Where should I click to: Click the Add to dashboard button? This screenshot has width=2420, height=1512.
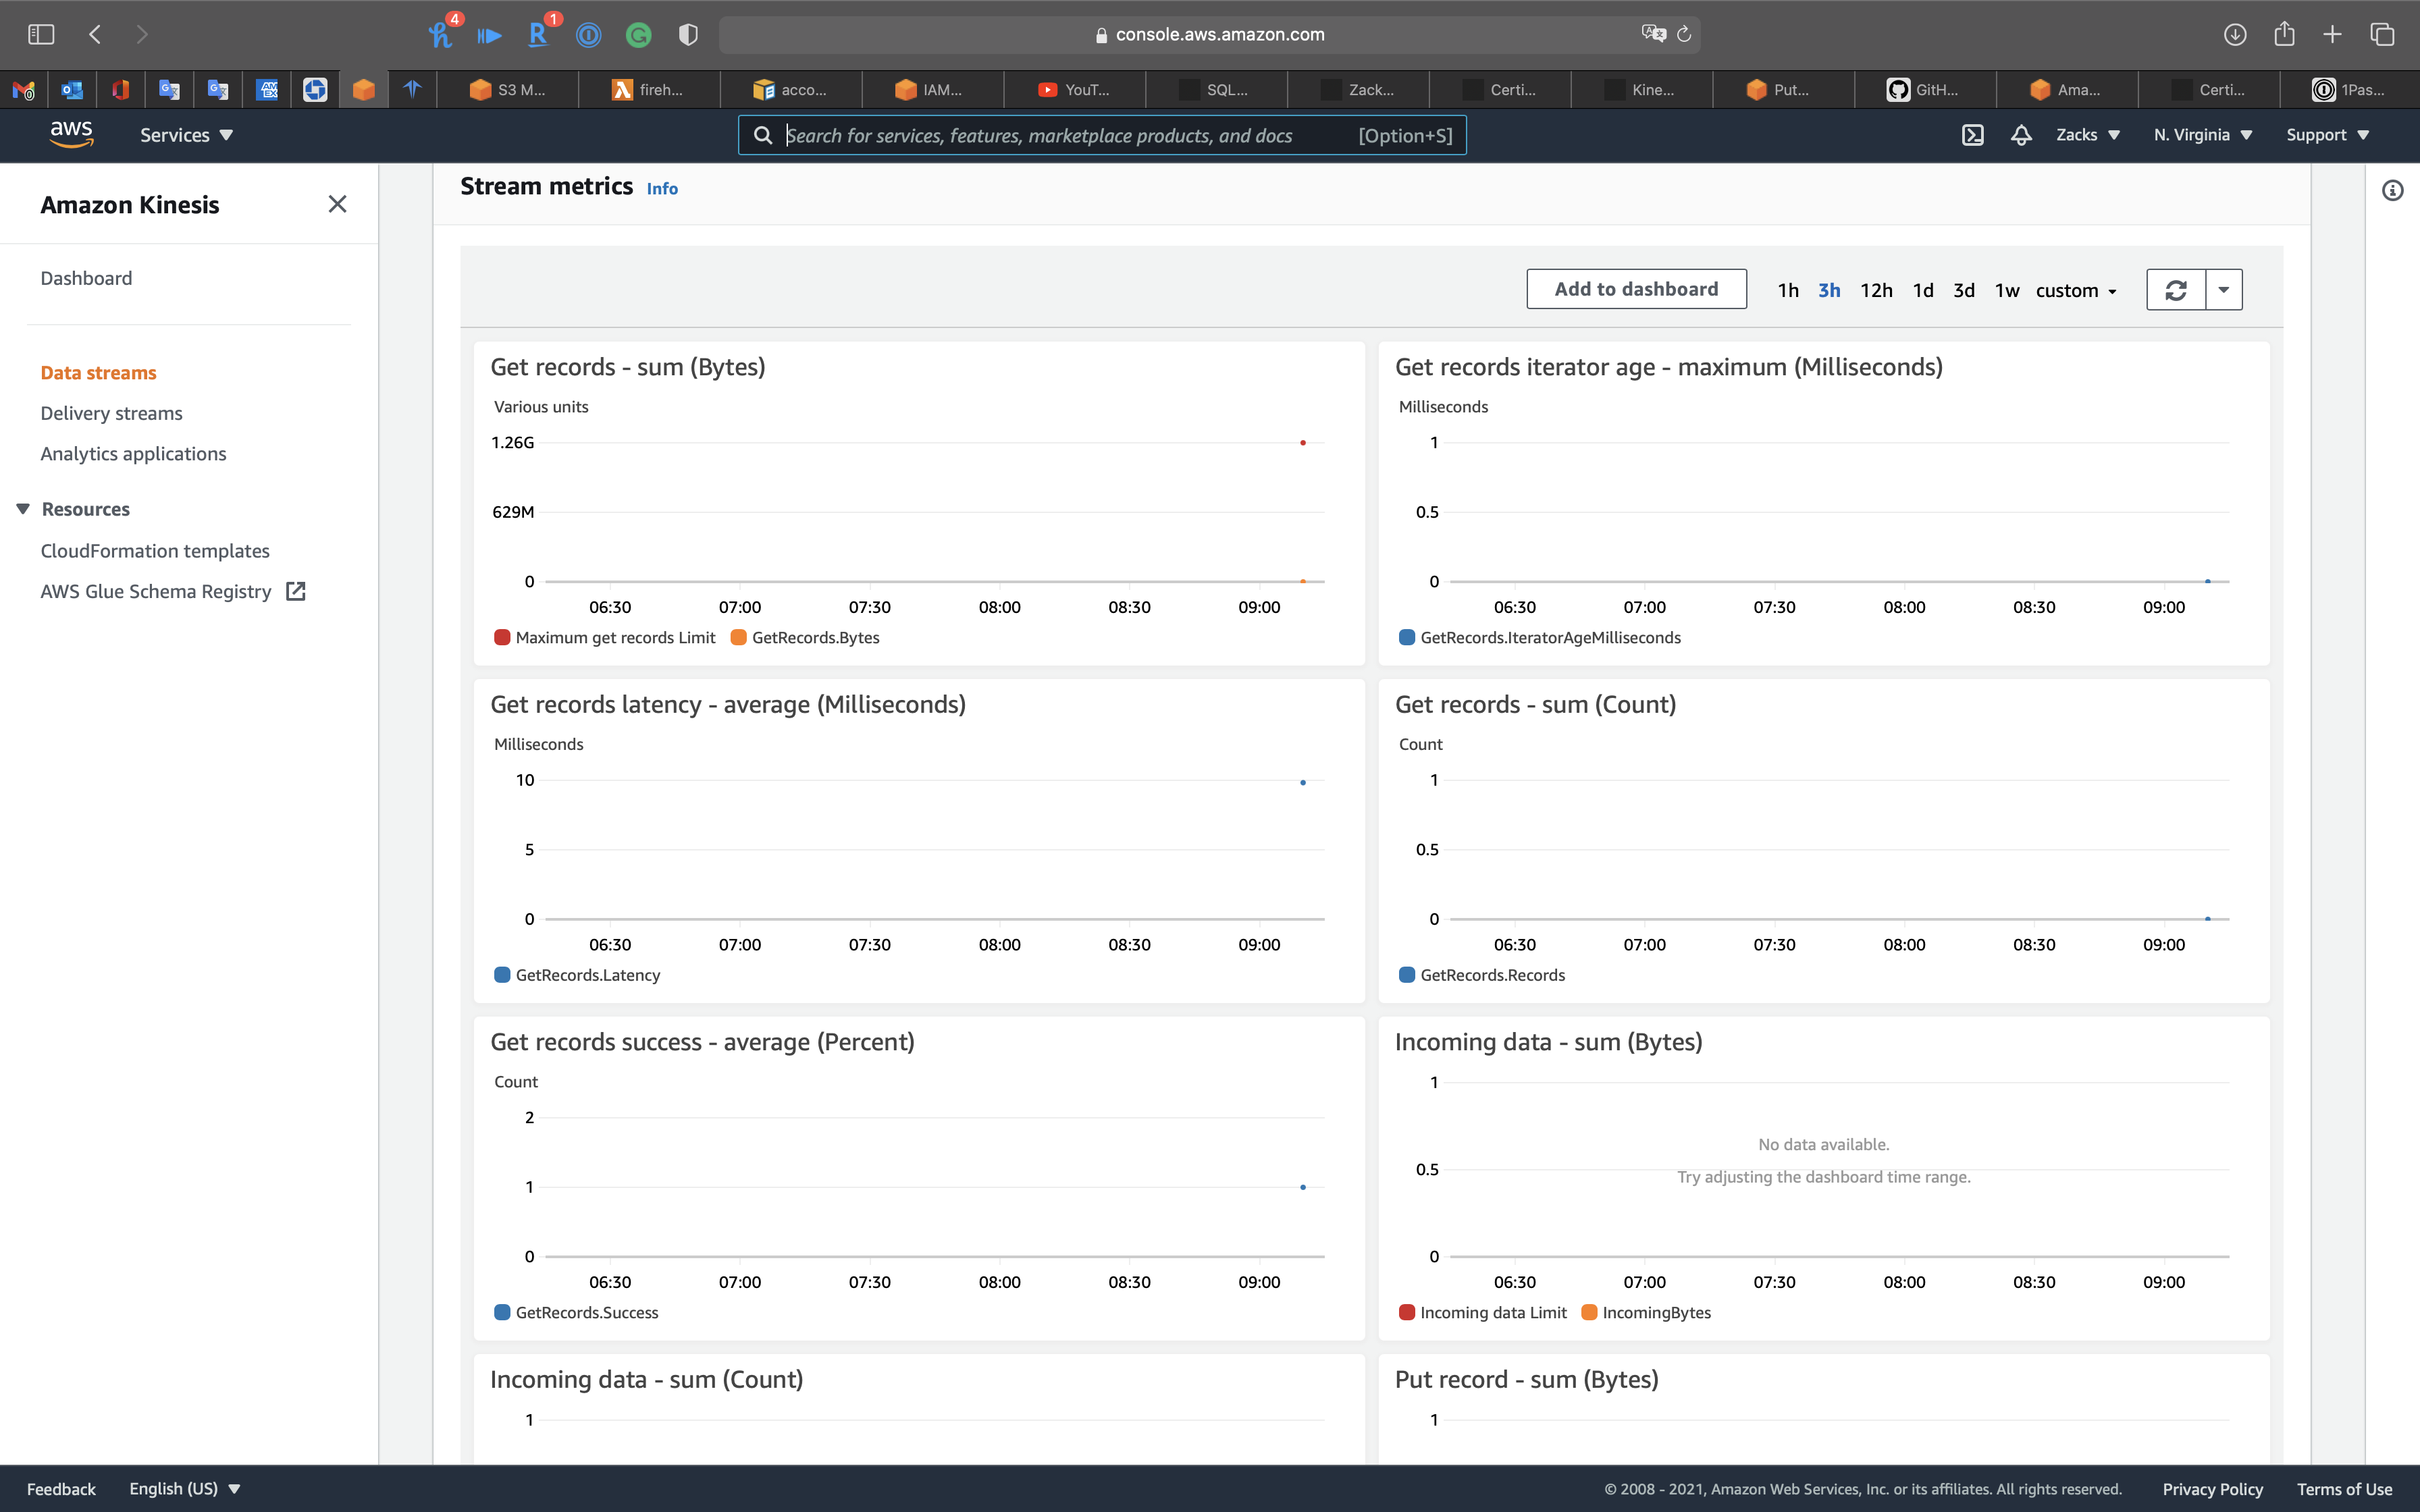pyautogui.click(x=1636, y=289)
